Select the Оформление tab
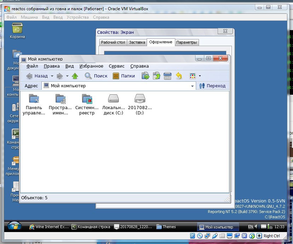 tap(161, 42)
